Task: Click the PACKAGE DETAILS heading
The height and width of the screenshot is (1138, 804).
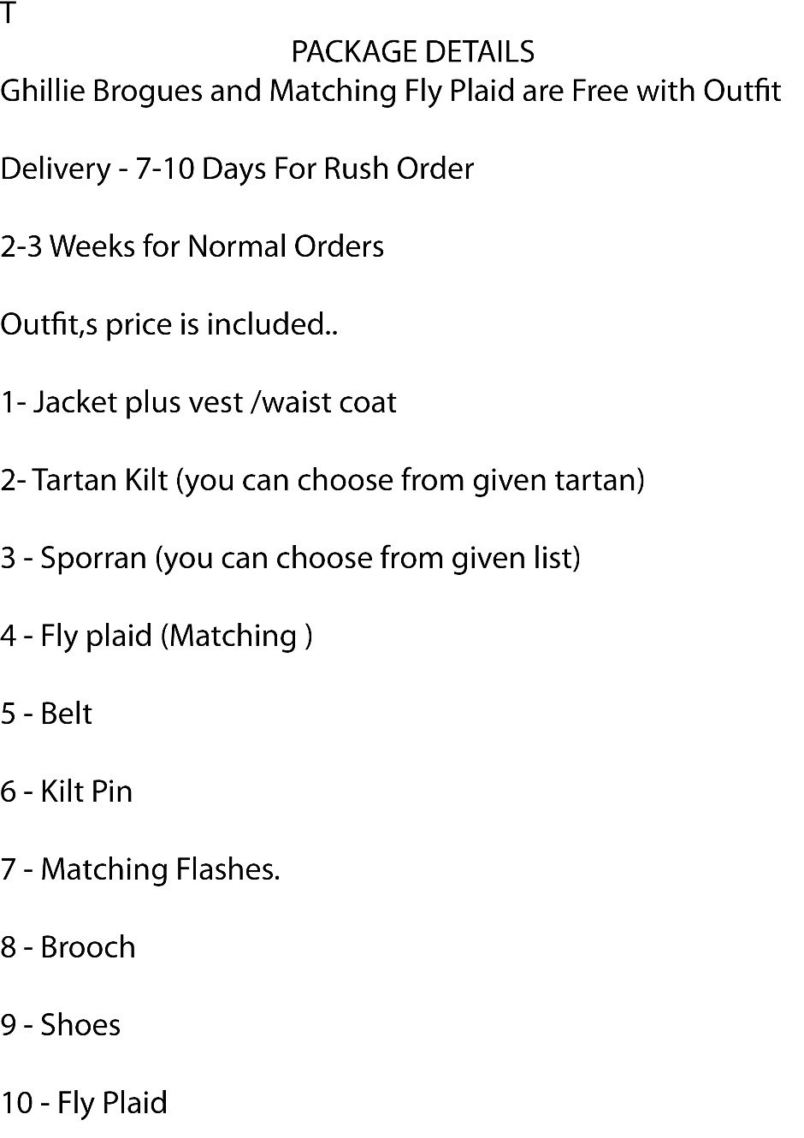Action: tap(413, 52)
